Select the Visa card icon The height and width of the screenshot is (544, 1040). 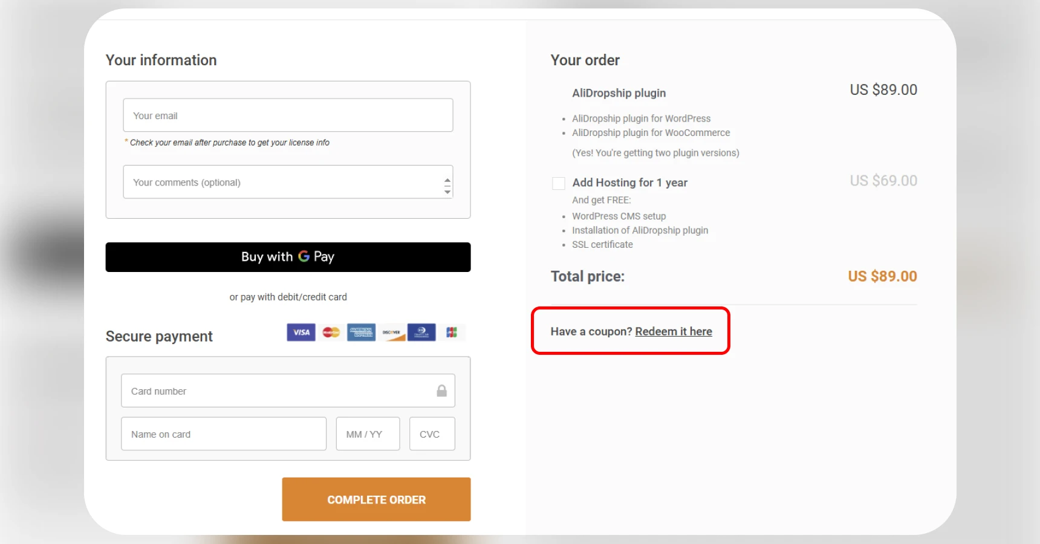click(x=301, y=332)
